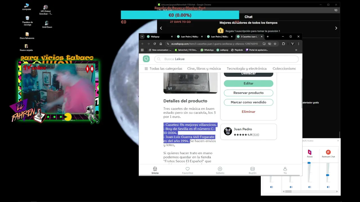Open the Coleccionismo category
Image resolution: width=360 pixels, height=202 pixels.
pos(284,68)
